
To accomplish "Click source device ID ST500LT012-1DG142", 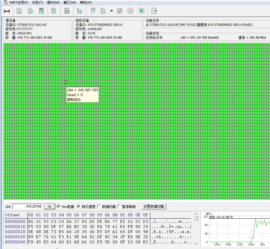I will (x=32, y=25).
